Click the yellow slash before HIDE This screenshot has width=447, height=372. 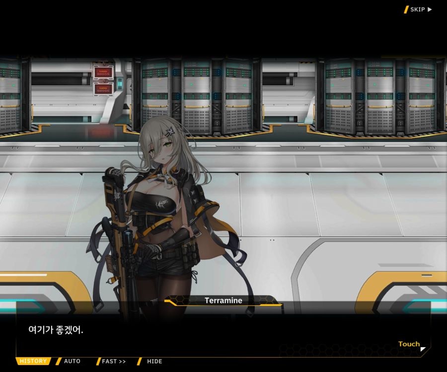coord(140,361)
